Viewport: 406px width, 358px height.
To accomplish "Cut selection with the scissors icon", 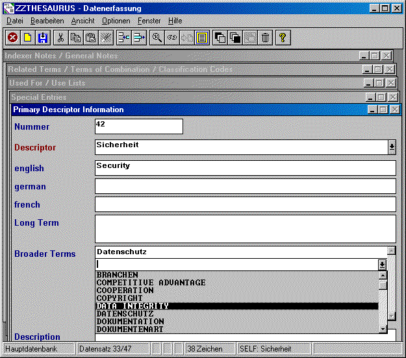I will click(x=60, y=38).
